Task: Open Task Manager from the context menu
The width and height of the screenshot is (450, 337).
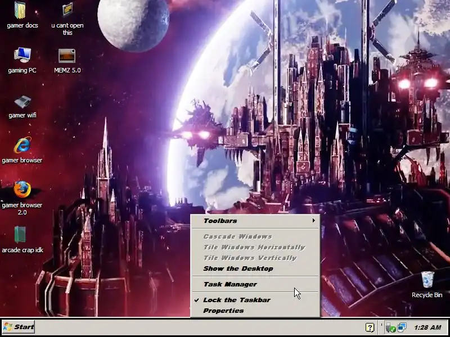Action: (255, 284)
